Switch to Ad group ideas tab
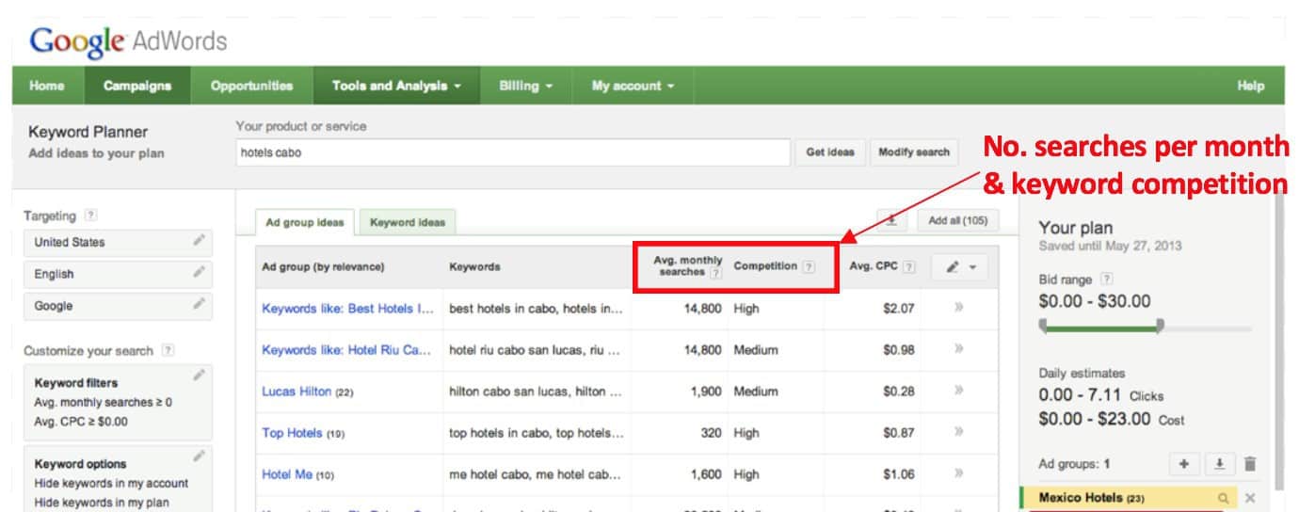The height and width of the screenshot is (512, 1299). click(x=306, y=222)
